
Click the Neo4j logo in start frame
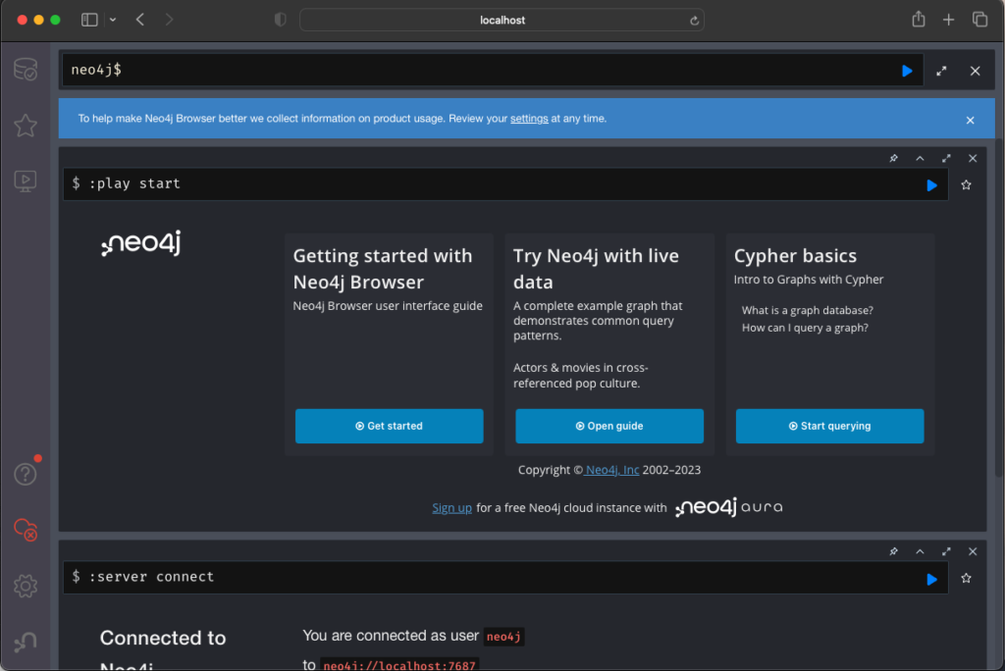(x=141, y=243)
